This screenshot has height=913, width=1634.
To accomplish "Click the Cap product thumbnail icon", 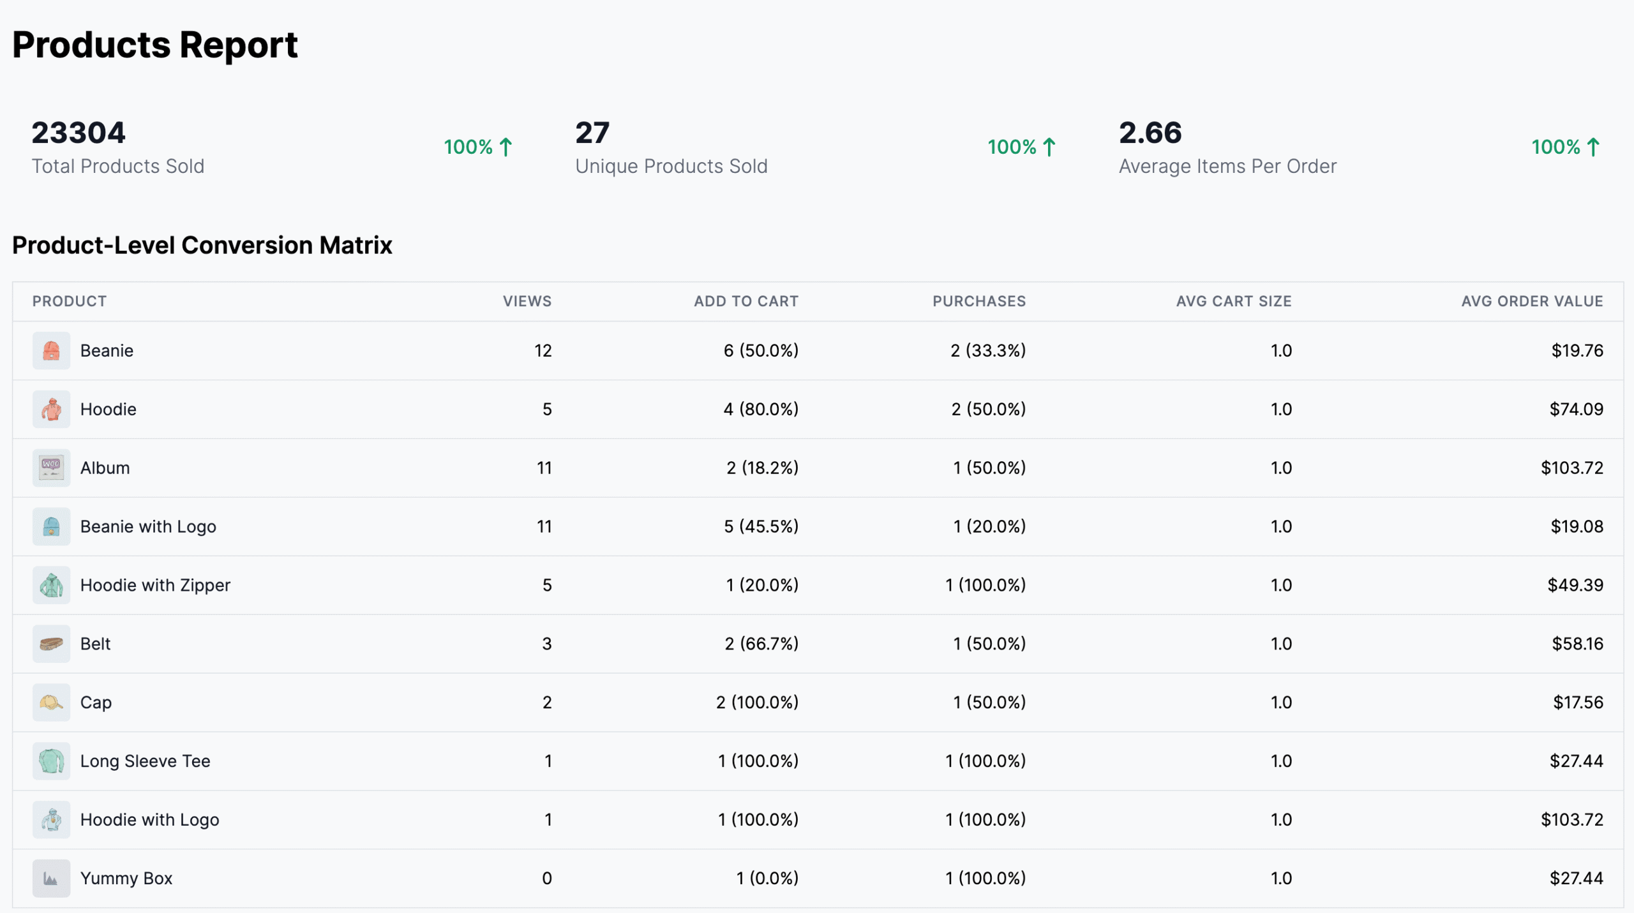I will tap(51, 702).
